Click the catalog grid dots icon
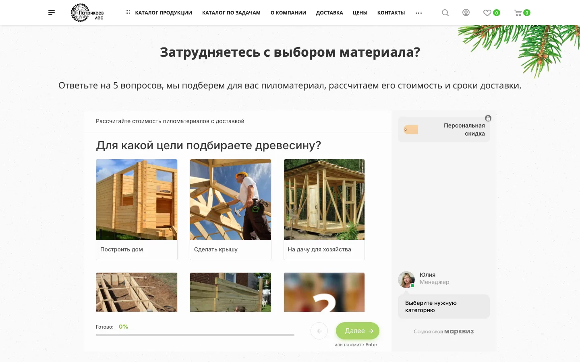The image size is (580, 362). (128, 12)
